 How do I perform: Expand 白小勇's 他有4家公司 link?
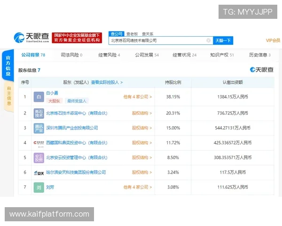click(138, 97)
